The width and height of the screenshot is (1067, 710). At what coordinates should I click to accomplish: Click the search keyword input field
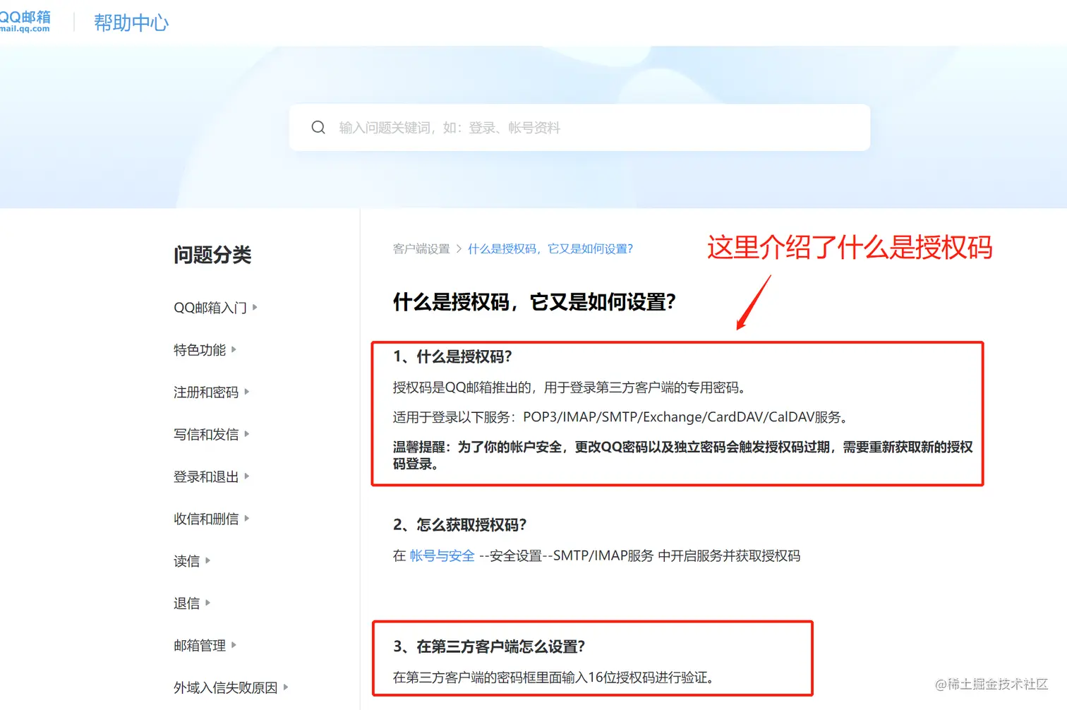[579, 128]
